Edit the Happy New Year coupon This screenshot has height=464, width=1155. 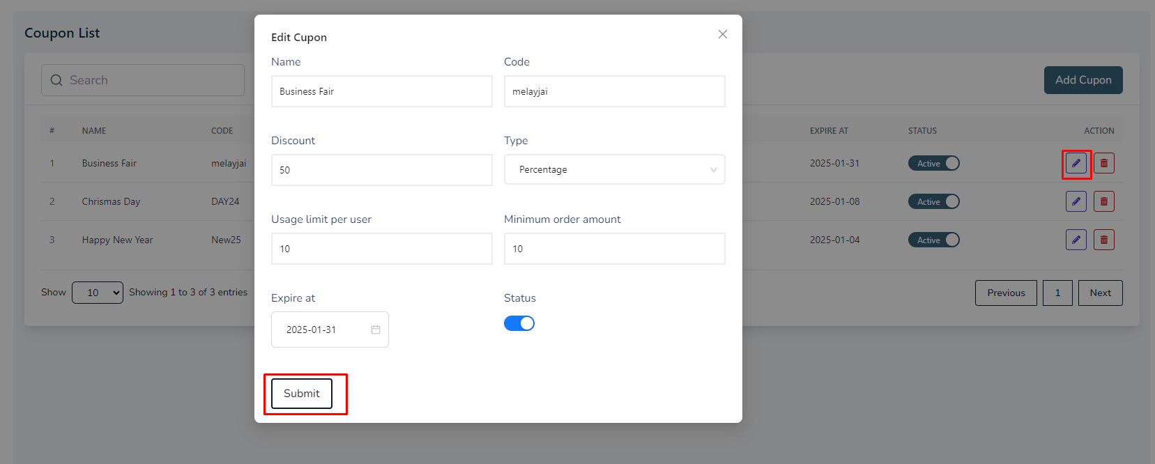[x=1076, y=240]
